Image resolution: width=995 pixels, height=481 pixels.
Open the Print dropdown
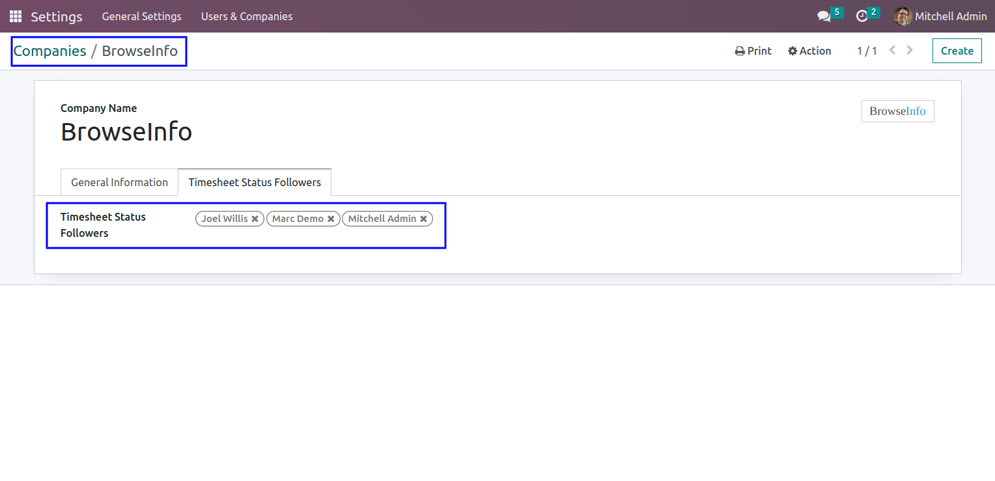(753, 51)
